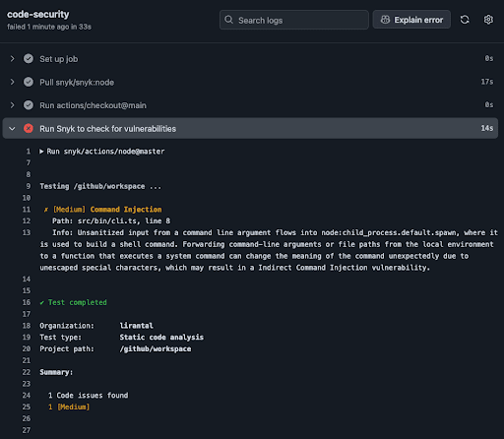The height and width of the screenshot is (439, 504).
Task: Expand the Set up job step
Action: (13, 59)
